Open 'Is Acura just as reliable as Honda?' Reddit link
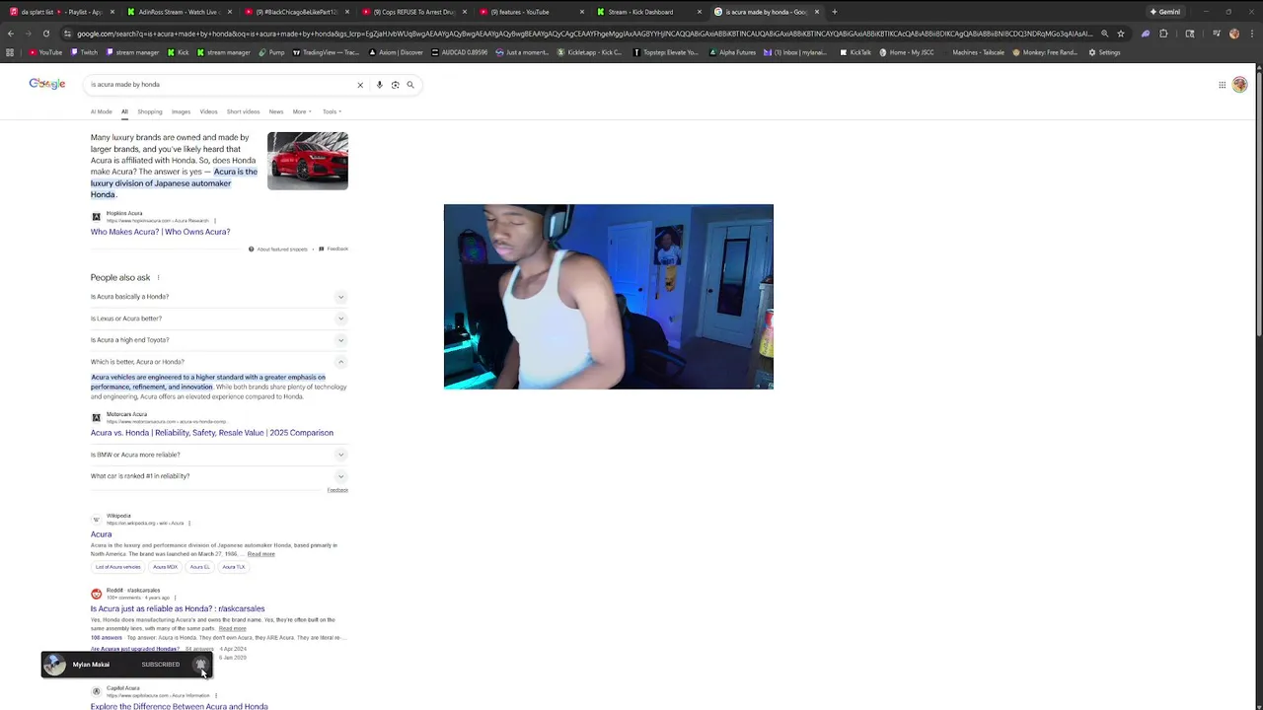 pos(178,609)
